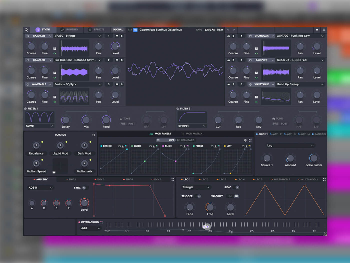Click the download icon on STRIKE panel
Viewport: 350px width, 263px height.
point(122,146)
